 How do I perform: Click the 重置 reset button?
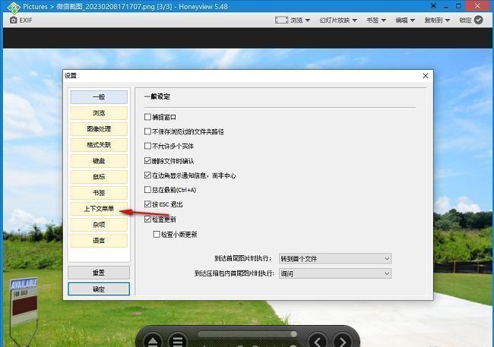[99, 273]
